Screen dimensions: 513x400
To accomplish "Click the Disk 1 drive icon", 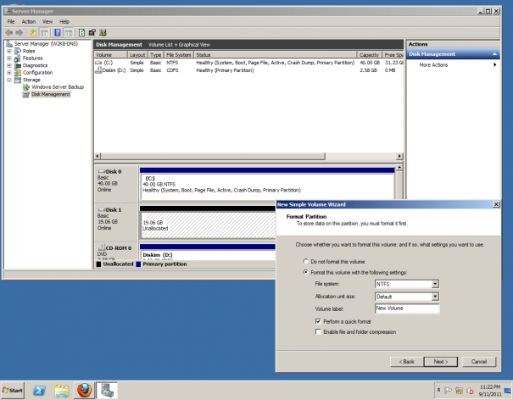I will coord(102,209).
